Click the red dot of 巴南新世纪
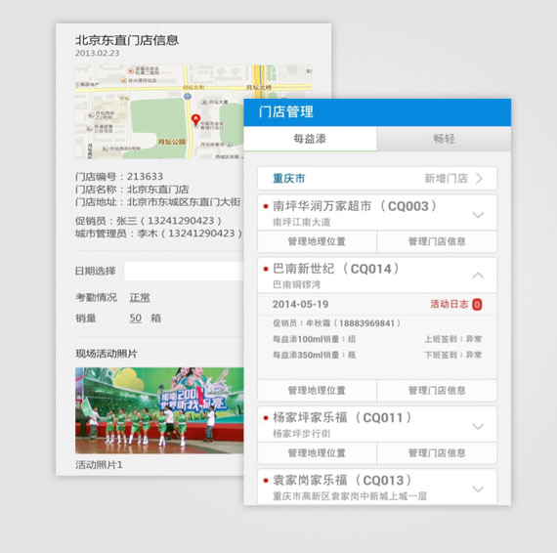The height and width of the screenshot is (553, 557). (x=266, y=269)
